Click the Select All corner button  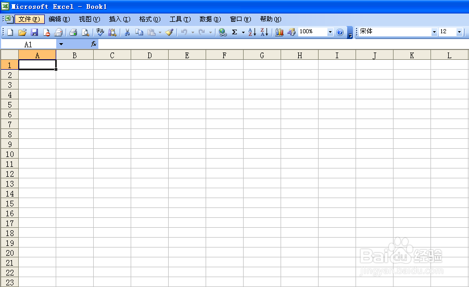9,55
